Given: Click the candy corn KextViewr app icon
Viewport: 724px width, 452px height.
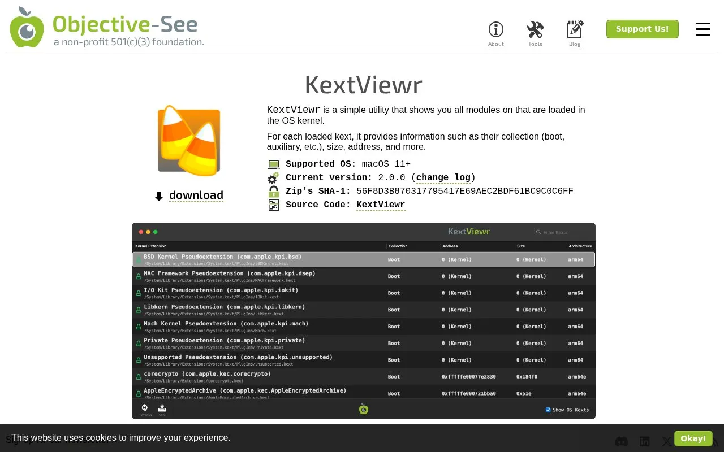Looking at the screenshot, I should pyautogui.click(x=188, y=140).
